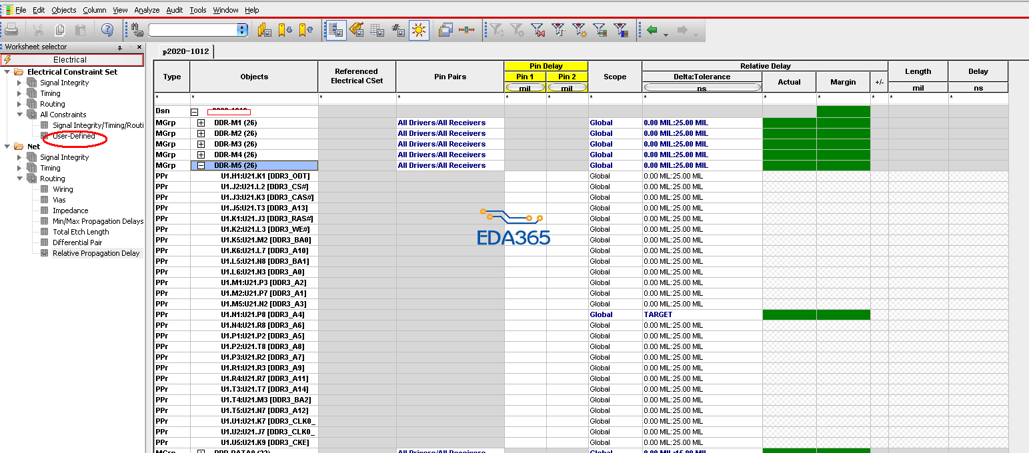Click the green back arrow icon

pyautogui.click(x=652, y=30)
